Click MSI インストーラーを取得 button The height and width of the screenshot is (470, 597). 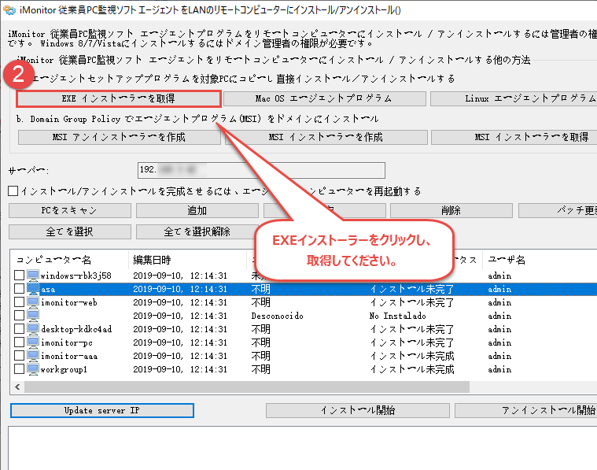click(514, 137)
